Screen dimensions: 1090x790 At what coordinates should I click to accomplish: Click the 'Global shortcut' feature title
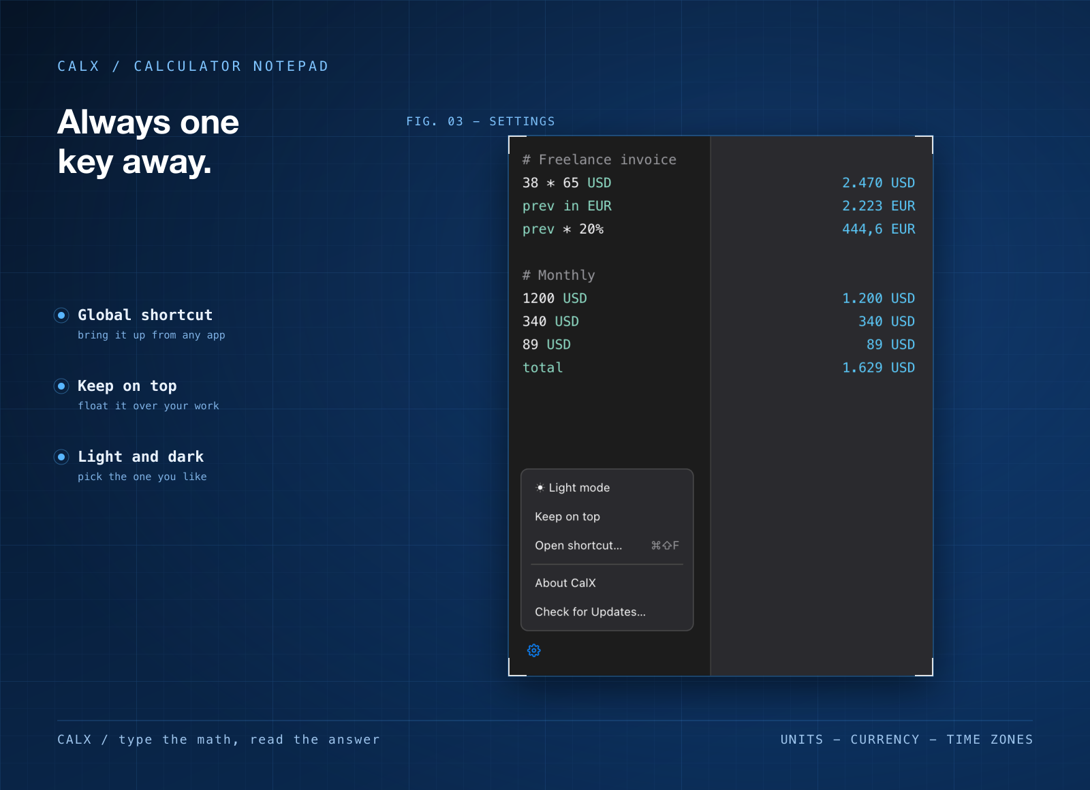coord(145,315)
